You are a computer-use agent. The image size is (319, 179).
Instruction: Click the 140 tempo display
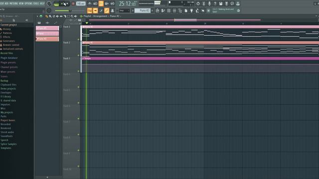click(81, 3)
